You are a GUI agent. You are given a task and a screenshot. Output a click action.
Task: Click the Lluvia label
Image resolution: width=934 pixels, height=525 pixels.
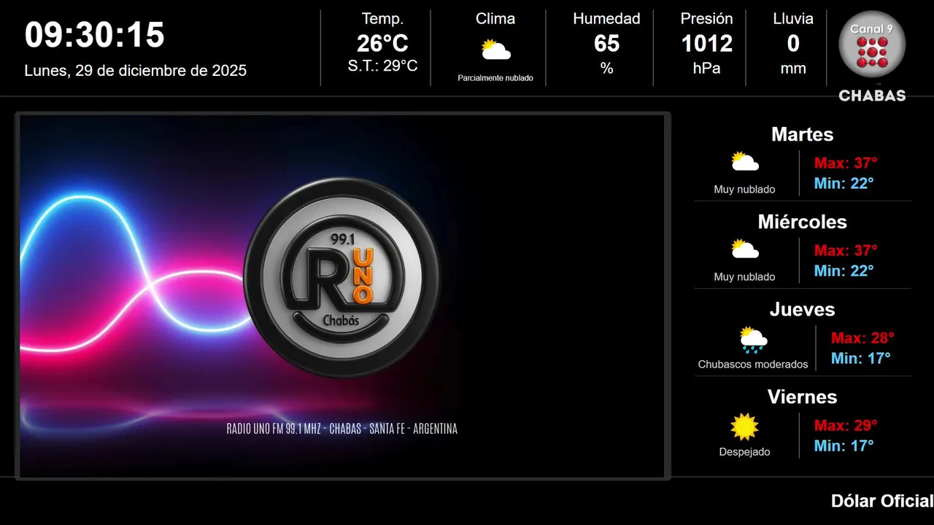click(793, 19)
